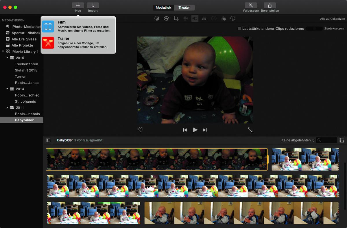Open the video stabilization camera tool

tap(185, 18)
